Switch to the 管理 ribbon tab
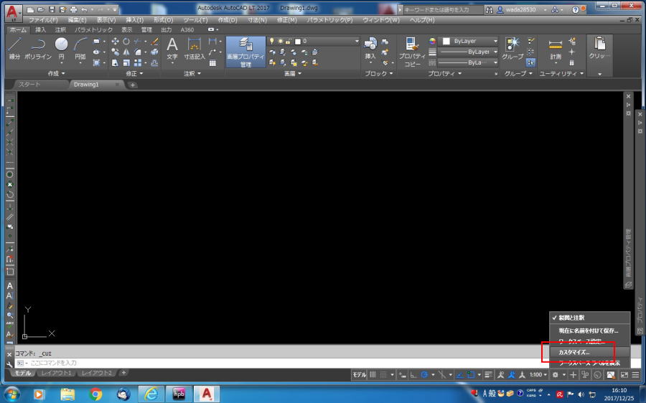This screenshot has height=403, width=646. click(x=146, y=29)
